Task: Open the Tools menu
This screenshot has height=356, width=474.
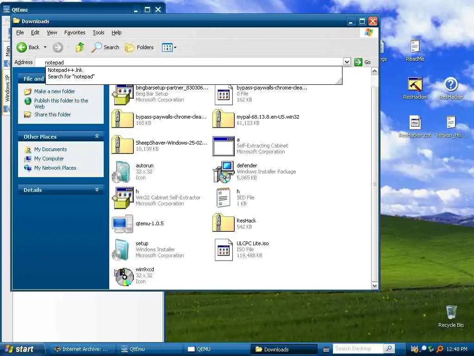Action: pos(99,32)
